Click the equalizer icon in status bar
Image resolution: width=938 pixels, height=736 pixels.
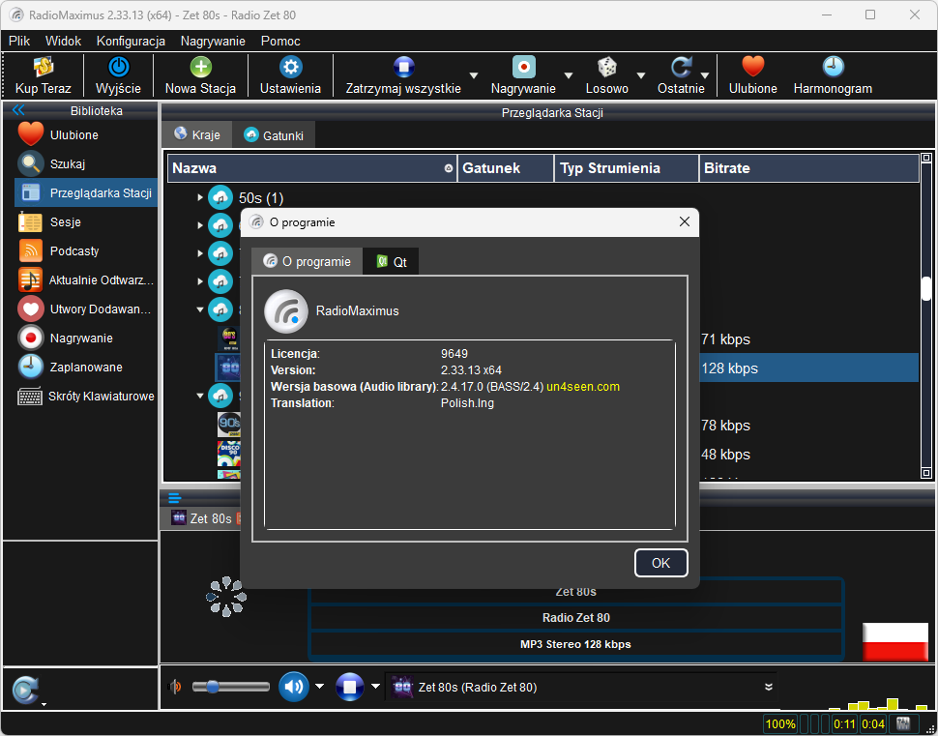tap(903, 724)
